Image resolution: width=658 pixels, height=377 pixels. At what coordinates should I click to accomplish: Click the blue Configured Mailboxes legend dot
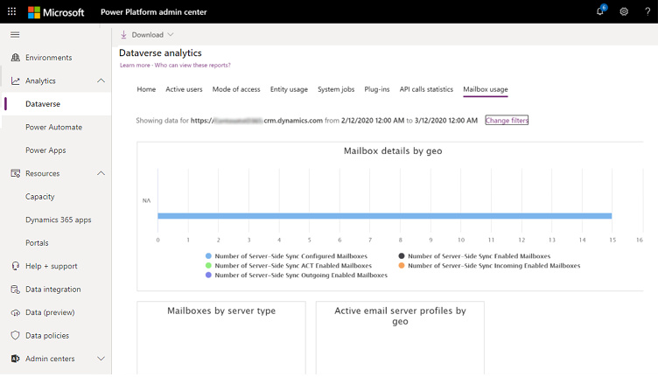[x=208, y=256]
